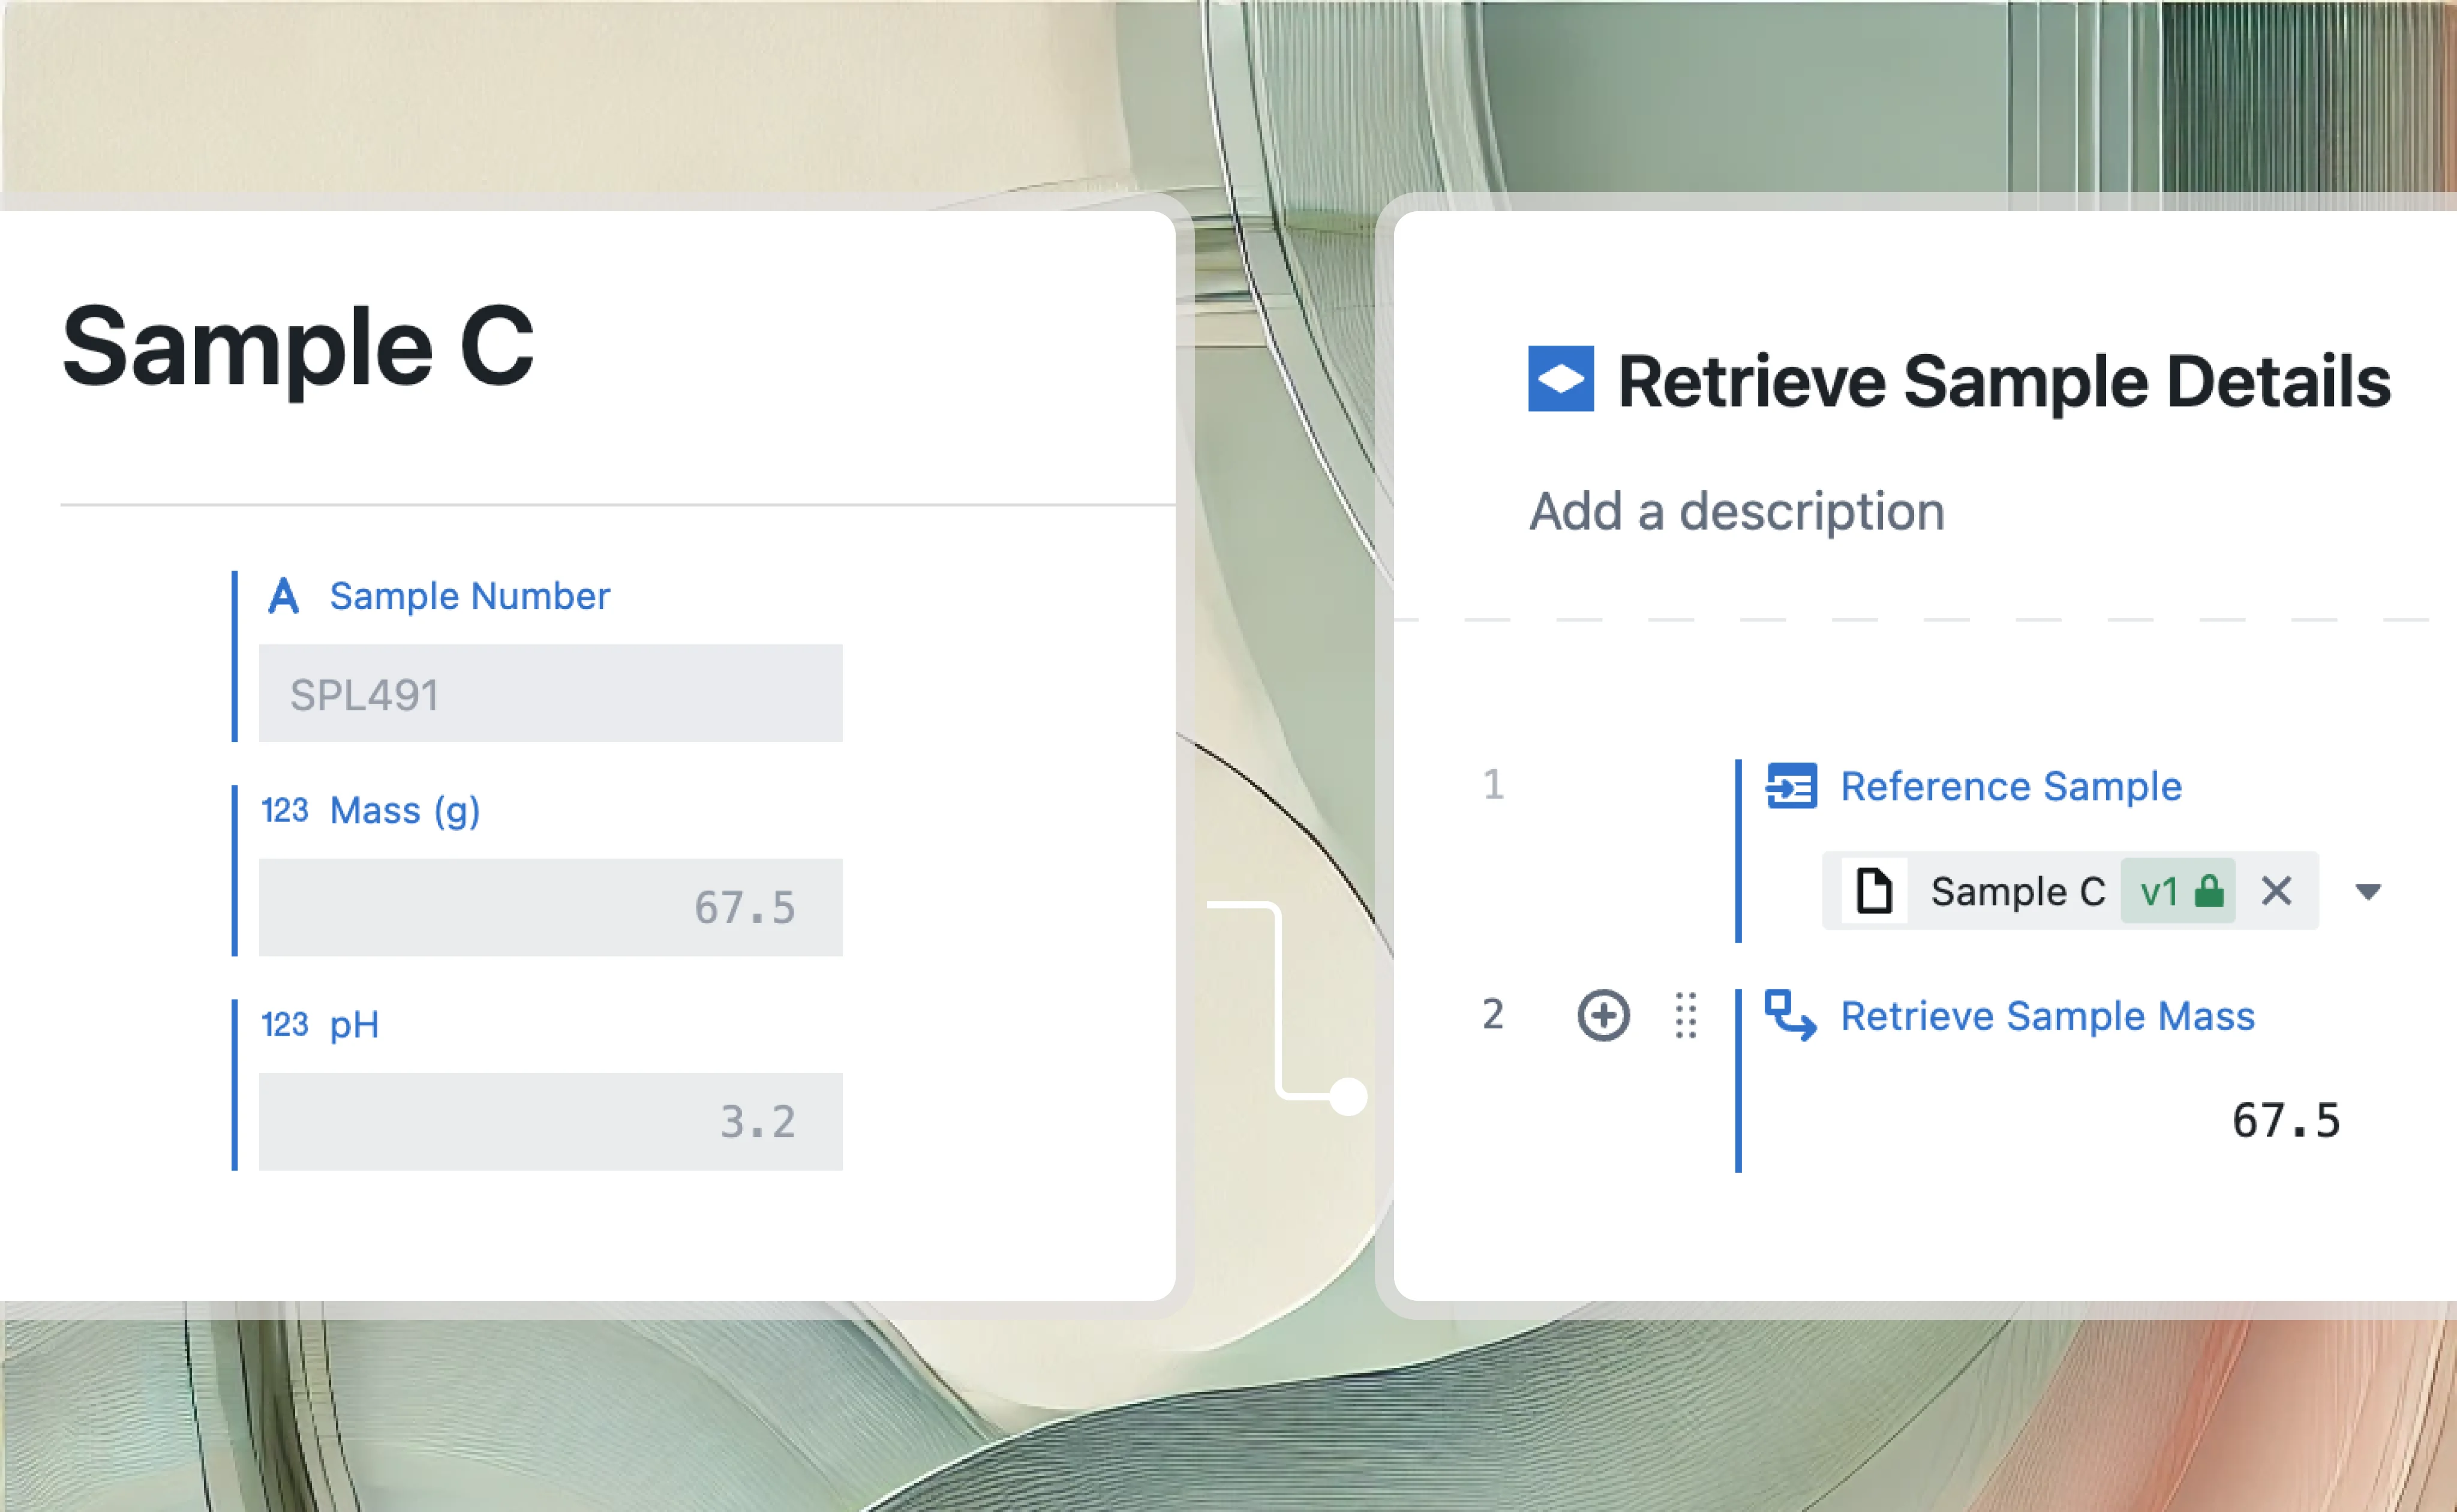Click the pH field showing 3.2
Screen dimensions: 2457x1512
click(551, 1121)
